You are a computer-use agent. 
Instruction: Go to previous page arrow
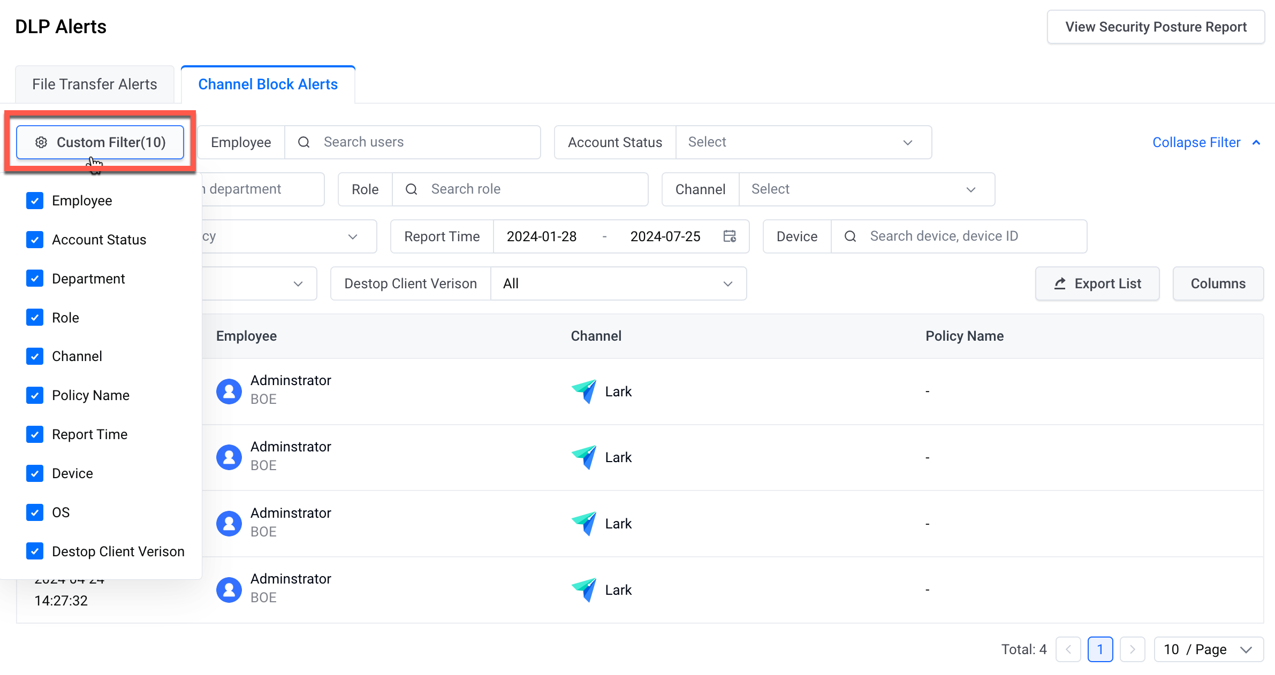pos(1068,649)
